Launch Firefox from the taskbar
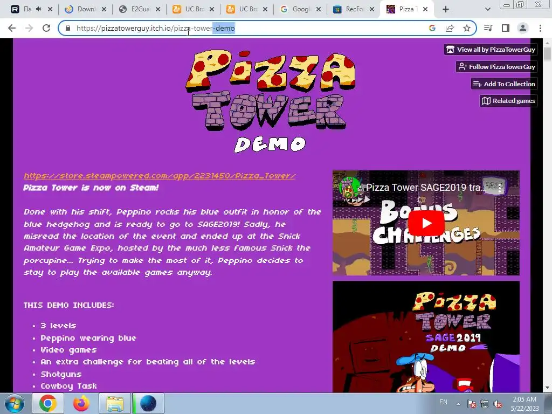 click(81, 403)
